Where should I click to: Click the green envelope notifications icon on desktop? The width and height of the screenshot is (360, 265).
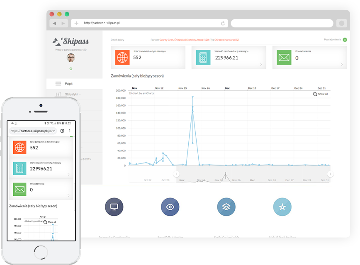(284, 58)
